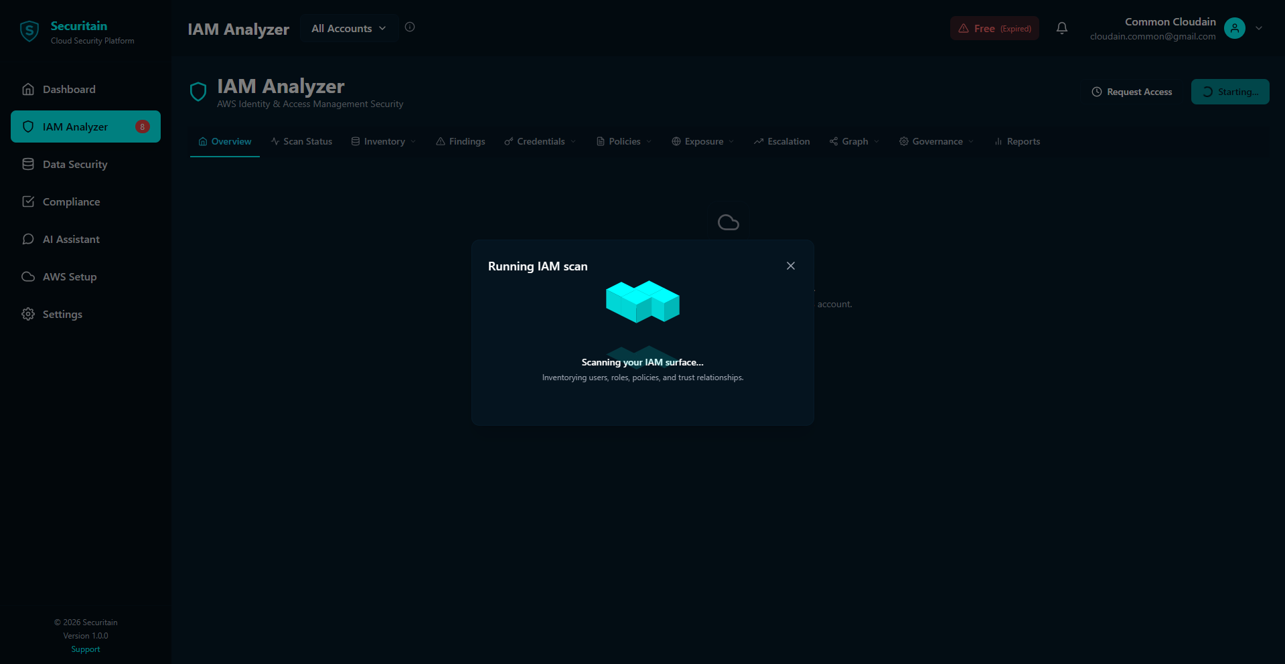Screen dimensions: 1285x664
Task: Click the Starting... scan button
Action: (x=1230, y=92)
